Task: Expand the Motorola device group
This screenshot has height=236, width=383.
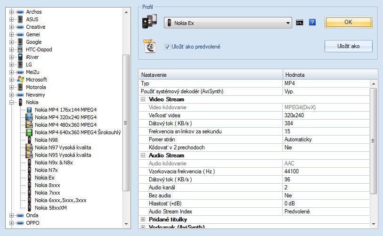Action: [x=12, y=87]
